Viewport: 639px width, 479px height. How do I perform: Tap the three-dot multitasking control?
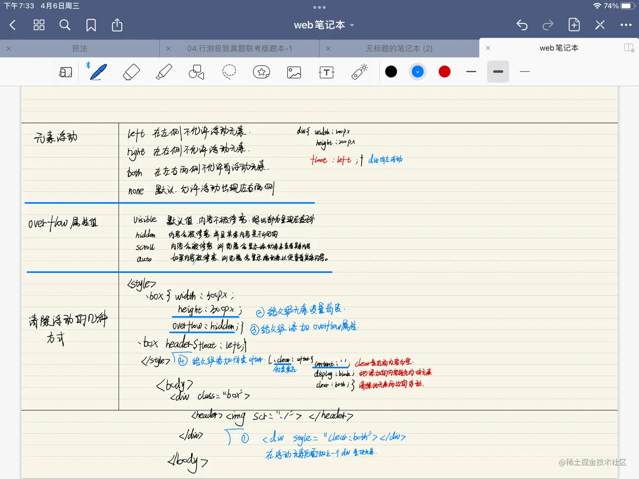[319, 7]
